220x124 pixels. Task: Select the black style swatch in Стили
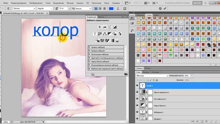click(x=209, y=55)
